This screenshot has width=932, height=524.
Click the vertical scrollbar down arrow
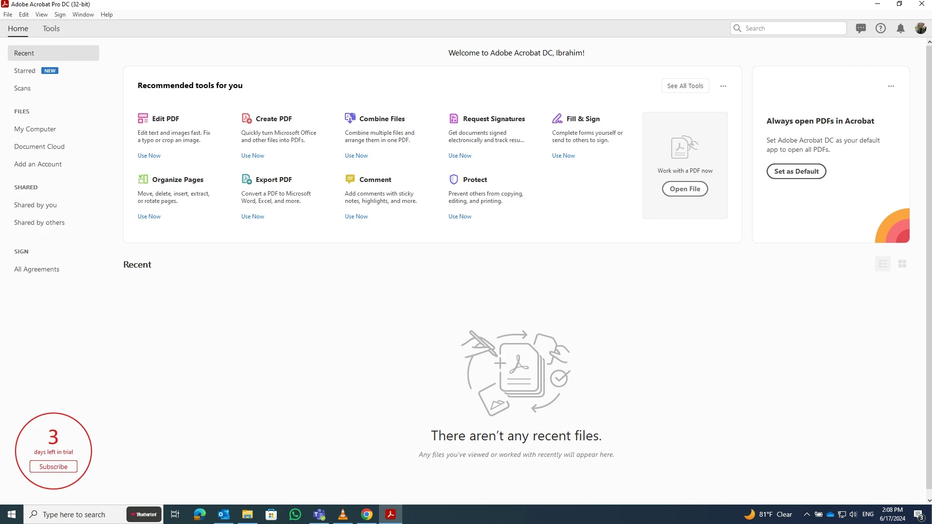click(x=929, y=500)
